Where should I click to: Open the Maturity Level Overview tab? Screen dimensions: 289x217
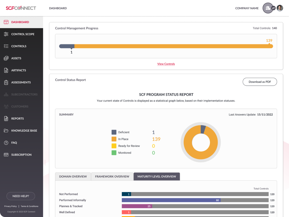tap(157, 177)
